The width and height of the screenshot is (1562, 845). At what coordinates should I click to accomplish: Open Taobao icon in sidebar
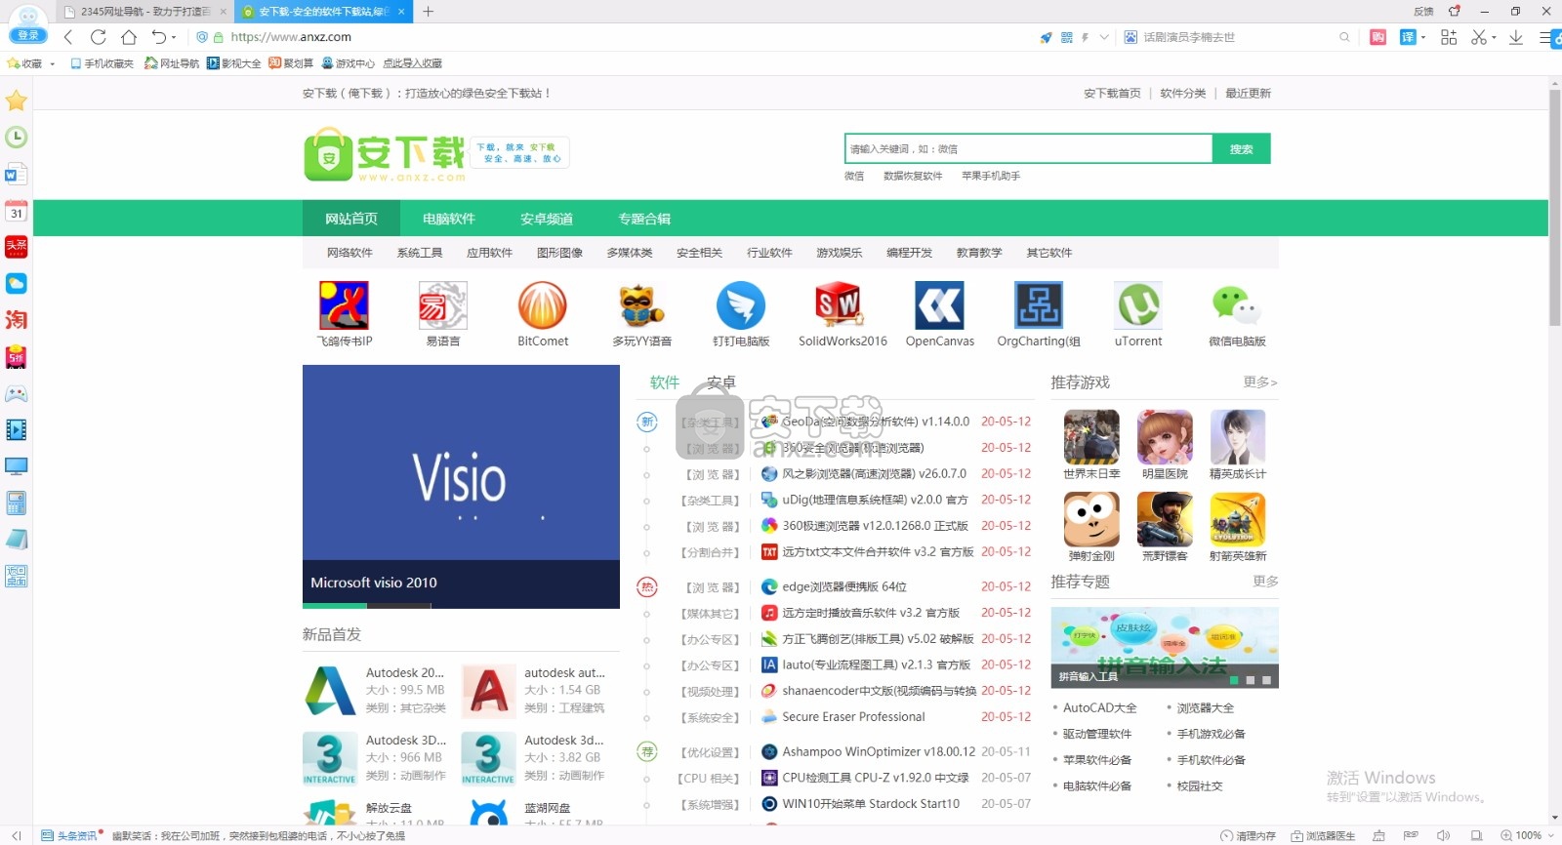pyautogui.click(x=16, y=320)
